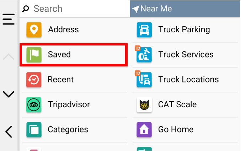The width and height of the screenshot is (241, 151).
Task: Tap the purple Go Home icon
Action: (144, 130)
